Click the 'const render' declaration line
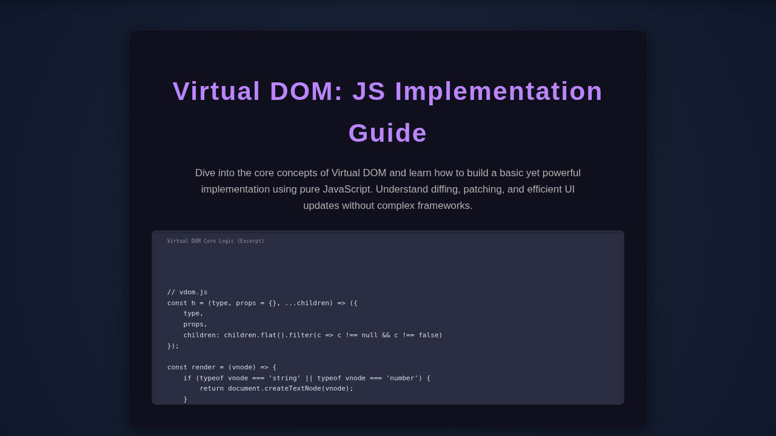 point(222,367)
